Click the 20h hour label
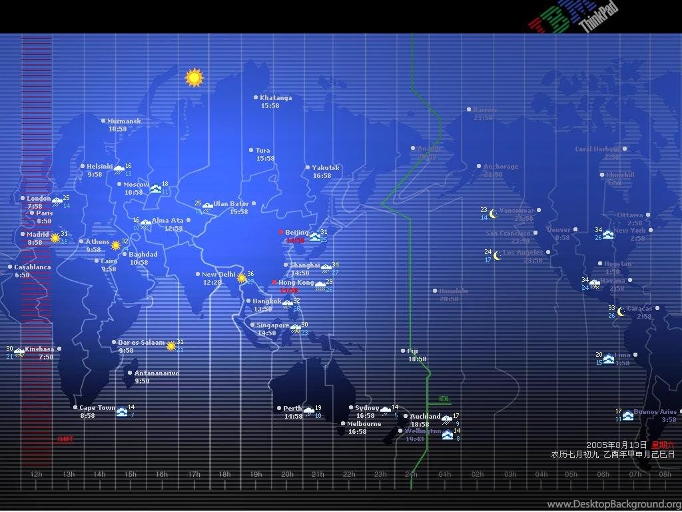Viewport: 682px width, 512px height. point(287,474)
